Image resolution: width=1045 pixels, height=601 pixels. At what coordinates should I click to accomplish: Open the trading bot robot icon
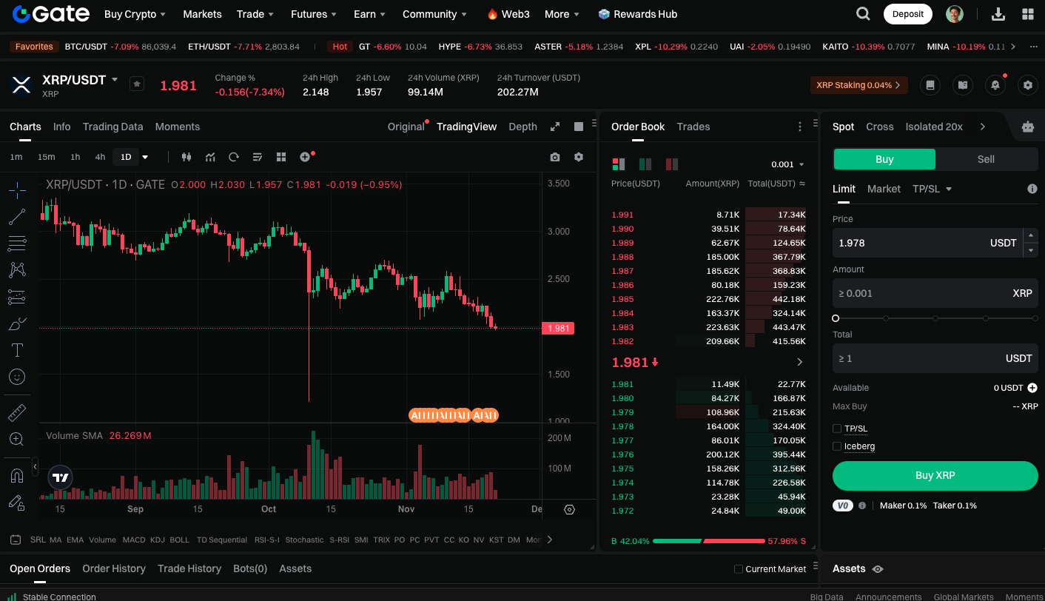(1027, 127)
